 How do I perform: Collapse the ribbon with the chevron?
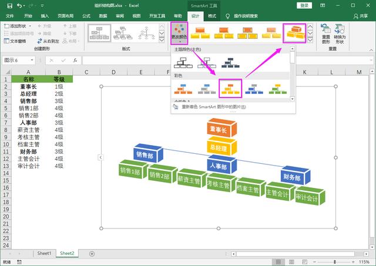371,50
